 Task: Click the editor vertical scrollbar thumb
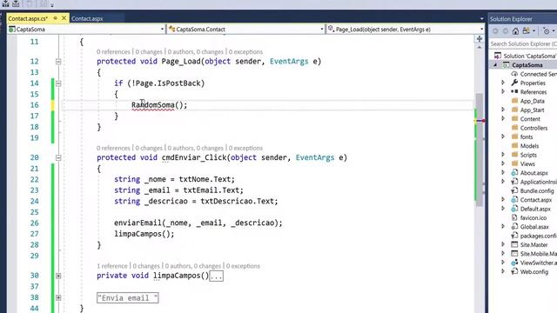click(480, 149)
